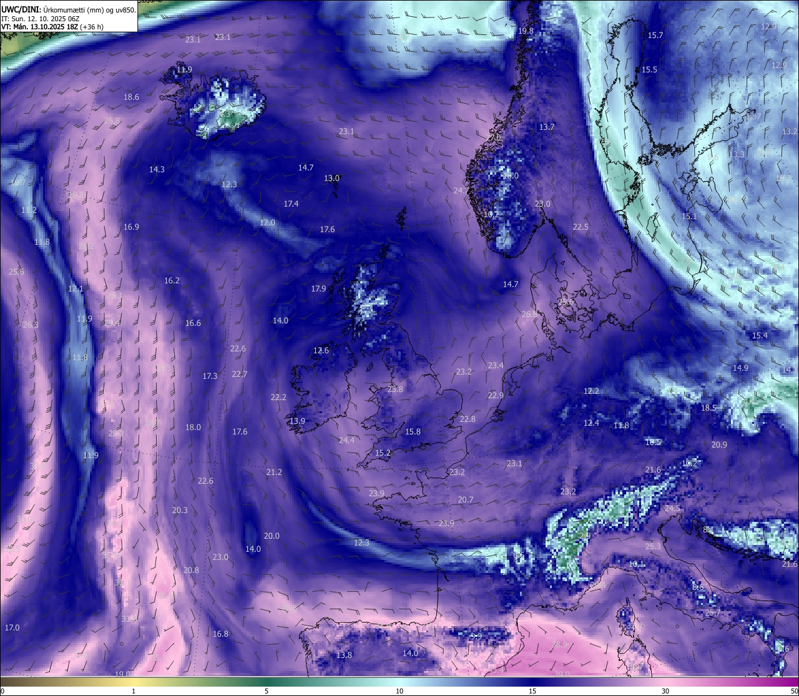The height and width of the screenshot is (696, 799).
Task: Click the map value 22.5
Action: tap(581, 227)
